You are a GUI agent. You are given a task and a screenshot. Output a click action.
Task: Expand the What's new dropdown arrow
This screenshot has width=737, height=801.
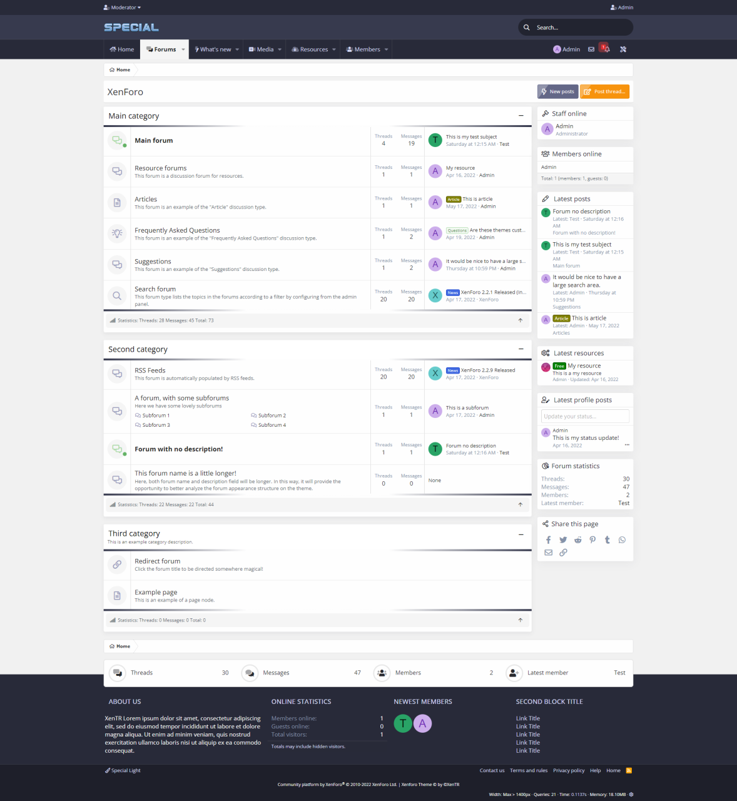238,49
